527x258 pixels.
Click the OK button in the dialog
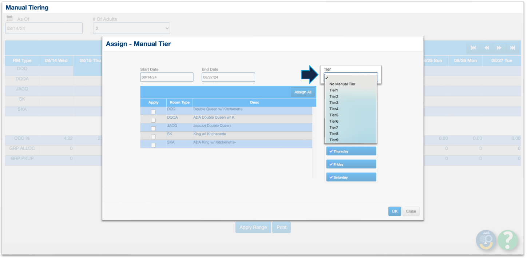pos(395,211)
